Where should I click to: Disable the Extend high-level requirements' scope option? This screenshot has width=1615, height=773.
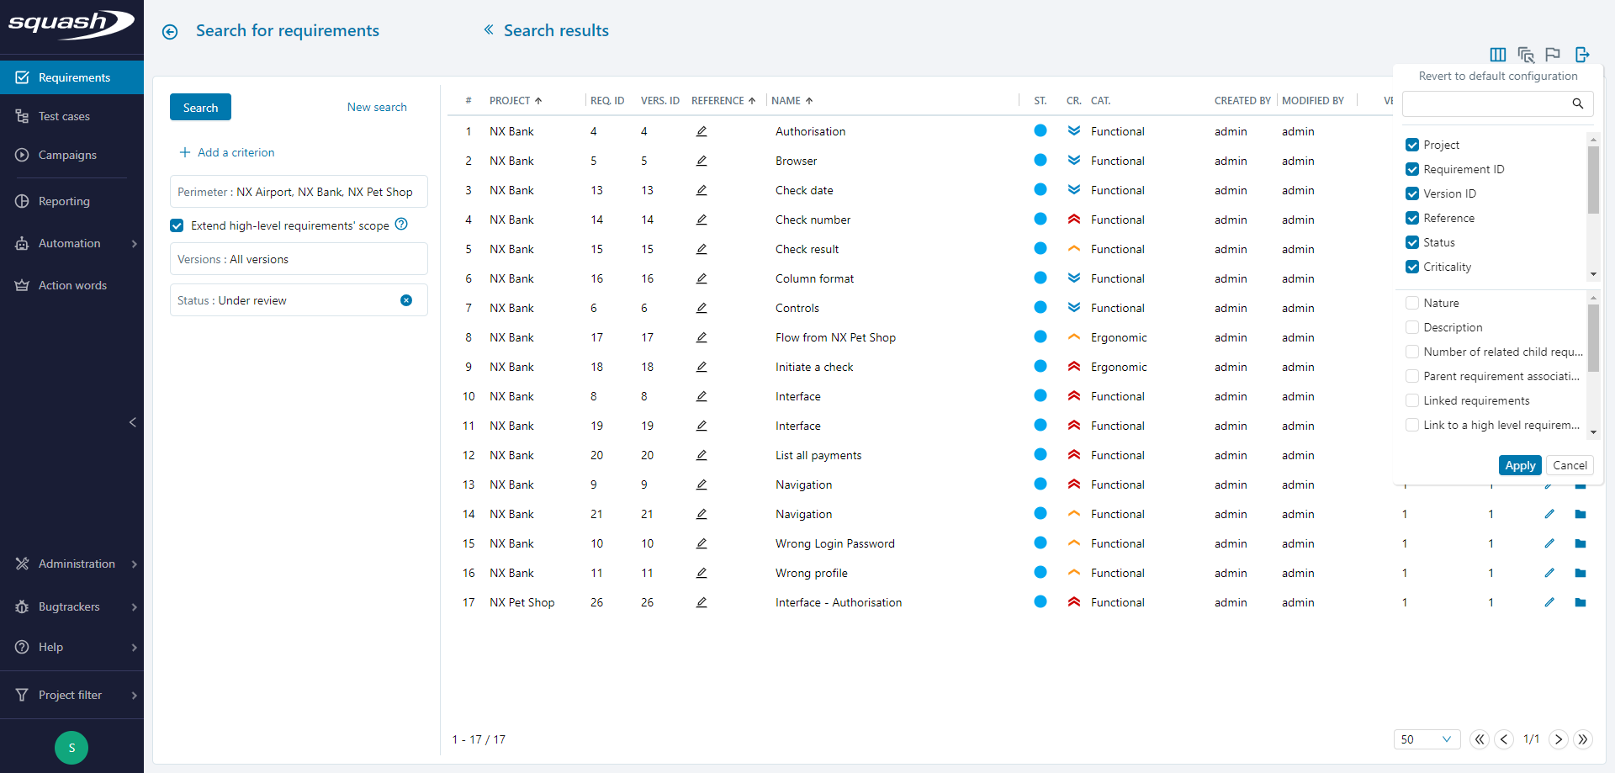click(x=176, y=225)
